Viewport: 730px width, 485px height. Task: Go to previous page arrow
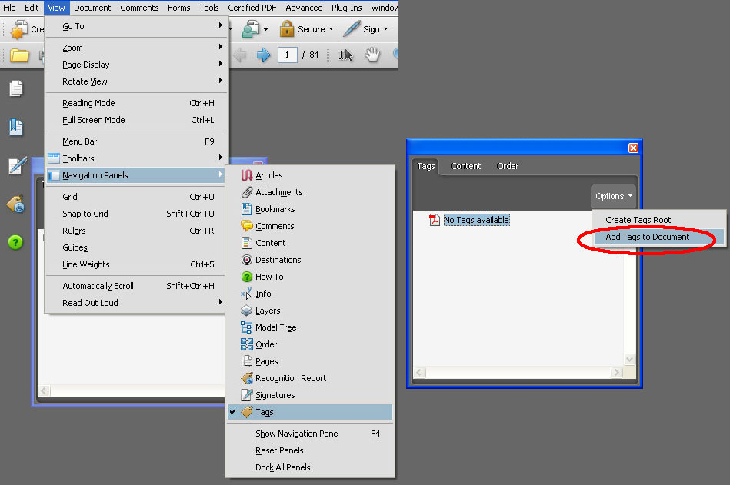(240, 55)
